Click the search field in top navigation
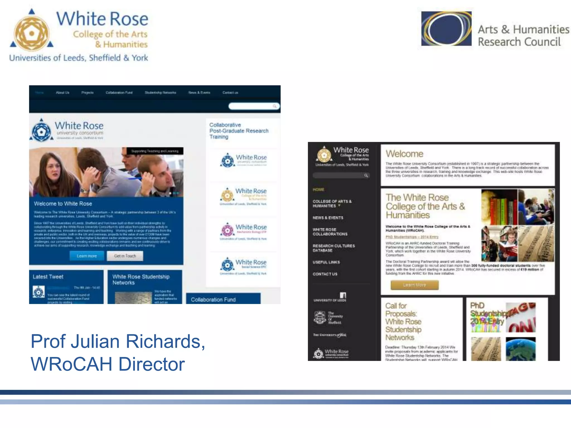The height and width of the screenshot is (428, 571). (250, 106)
